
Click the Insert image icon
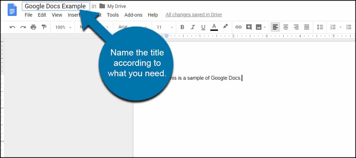point(259,27)
